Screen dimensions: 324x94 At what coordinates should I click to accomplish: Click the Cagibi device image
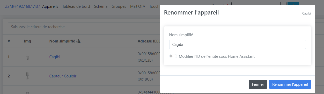(27, 57)
